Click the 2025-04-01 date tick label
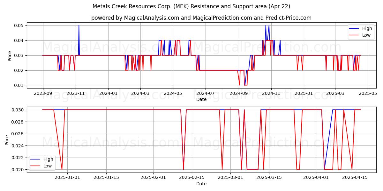383x191 pixels. pyautogui.click(x=316, y=178)
